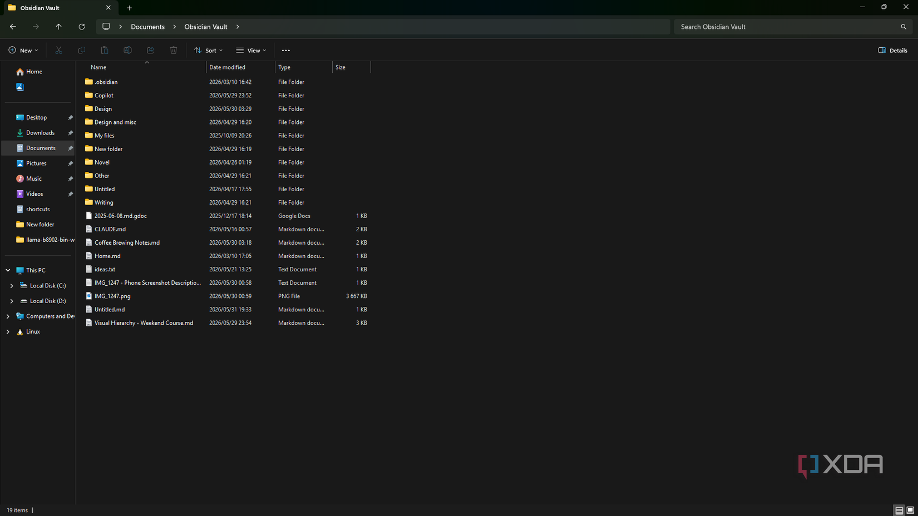Unpin Downloads using its pin icon
The height and width of the screenshot is (516, 918).
[x=71, y=133]
